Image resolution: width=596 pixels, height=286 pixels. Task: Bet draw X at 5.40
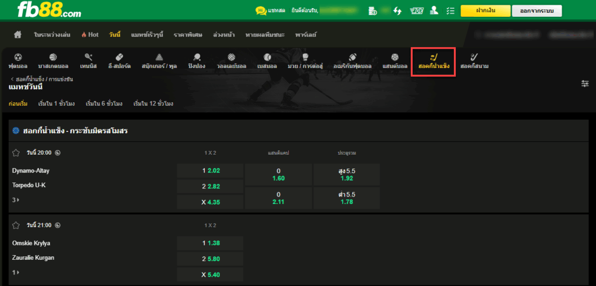point(210,274)
